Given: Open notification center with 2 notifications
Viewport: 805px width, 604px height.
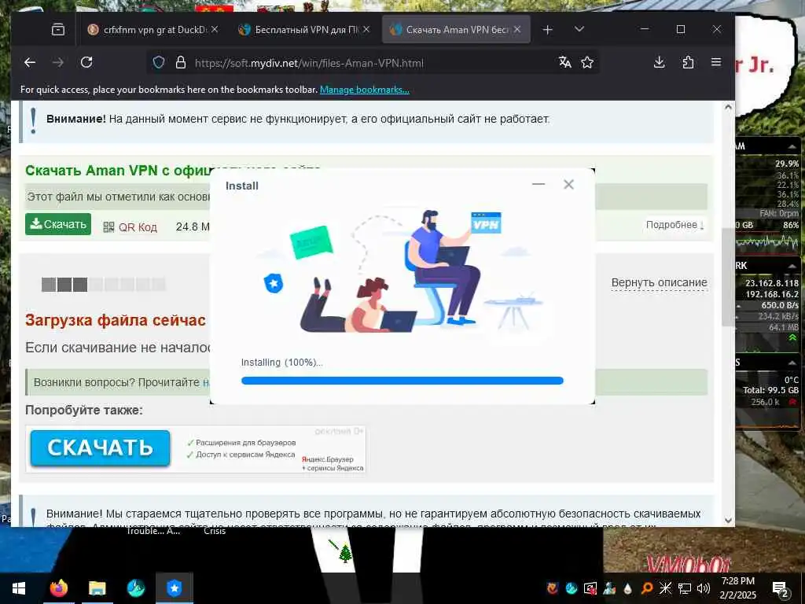Looking at the screenshot, I should [781, 588].
